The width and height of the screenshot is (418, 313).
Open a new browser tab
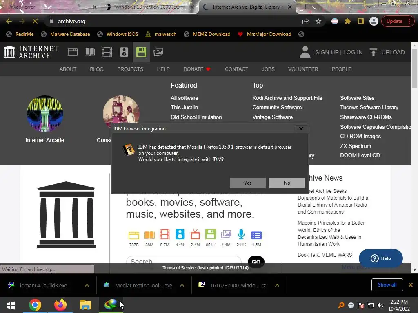pos(305,7)
